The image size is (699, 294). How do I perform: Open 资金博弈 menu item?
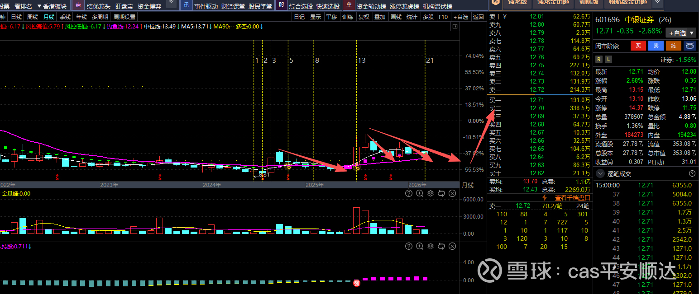tap(149, 6)
